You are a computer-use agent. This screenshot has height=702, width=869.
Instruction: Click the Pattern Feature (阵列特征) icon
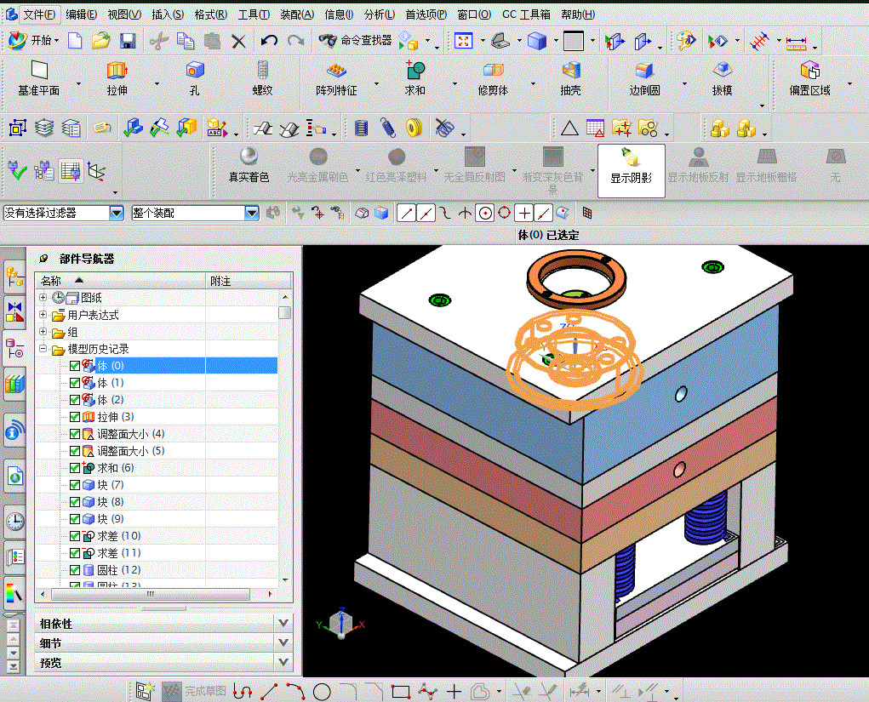[336, 71]
